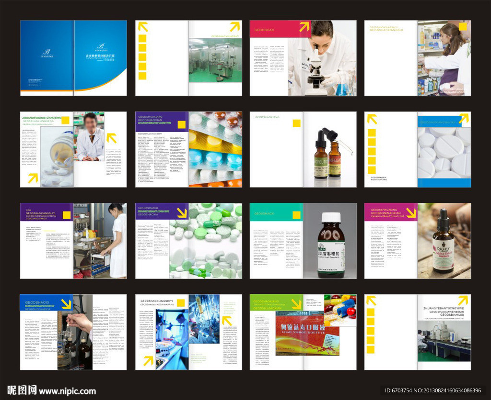Select the spilled white pill bottle photo
The height and width of the screenshot is (400, 491).
click(x=57, y=157)
